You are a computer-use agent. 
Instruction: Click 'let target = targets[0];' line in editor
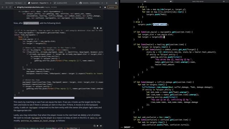point(150,37)
